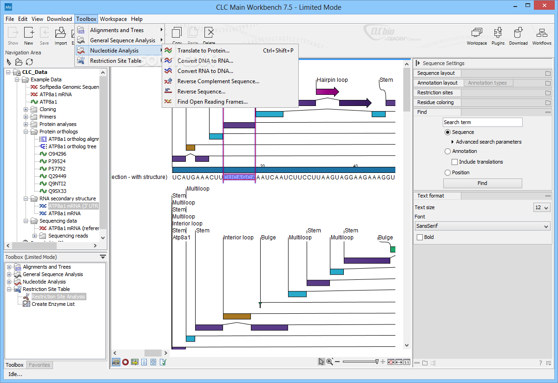
Task: Switch to the Favorites tab
Action: 39,365
